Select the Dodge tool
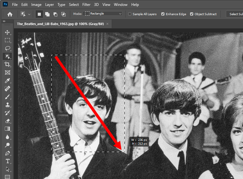Viewport: 243px width, 179px height. [7, 145]
